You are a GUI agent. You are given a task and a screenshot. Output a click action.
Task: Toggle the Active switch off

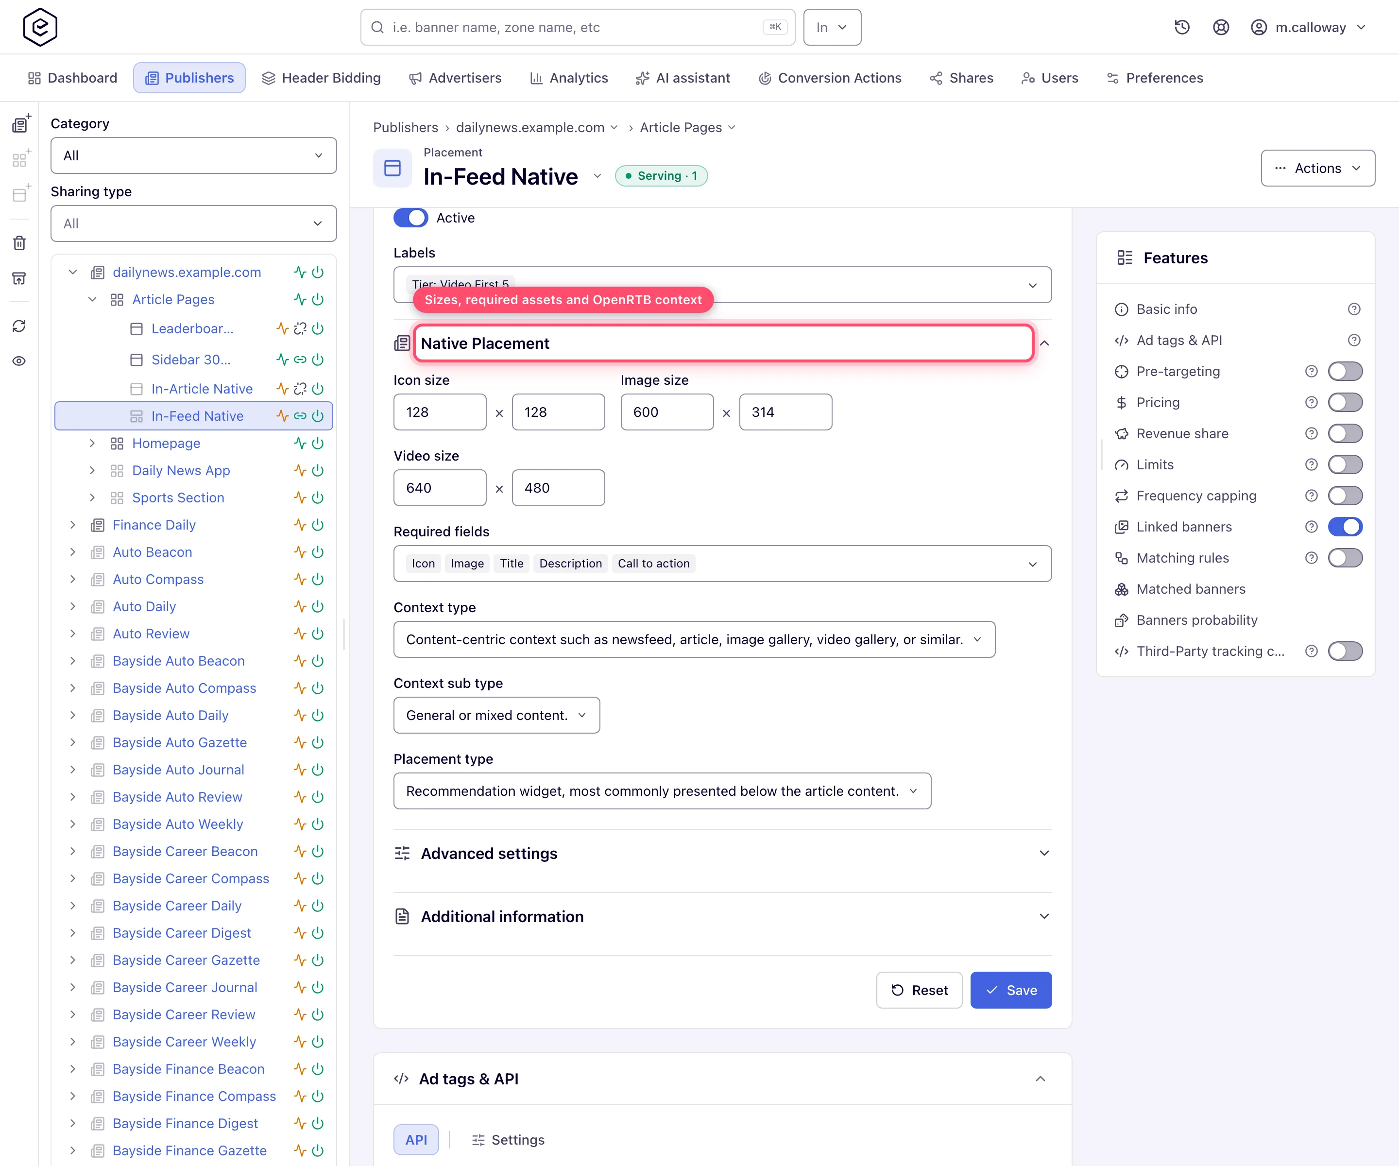coord(410,218)
